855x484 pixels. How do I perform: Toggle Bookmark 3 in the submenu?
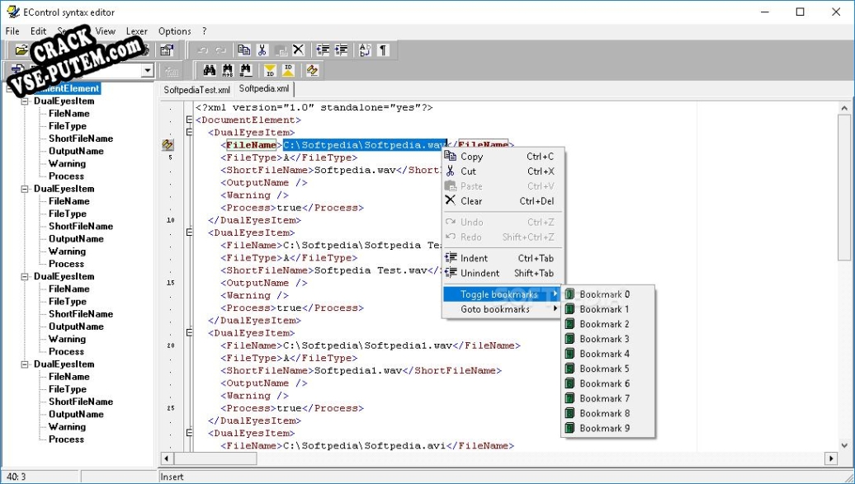tap(607, 339)
